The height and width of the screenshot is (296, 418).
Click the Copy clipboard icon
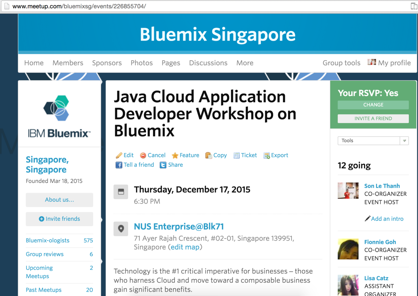click(208, 156)
